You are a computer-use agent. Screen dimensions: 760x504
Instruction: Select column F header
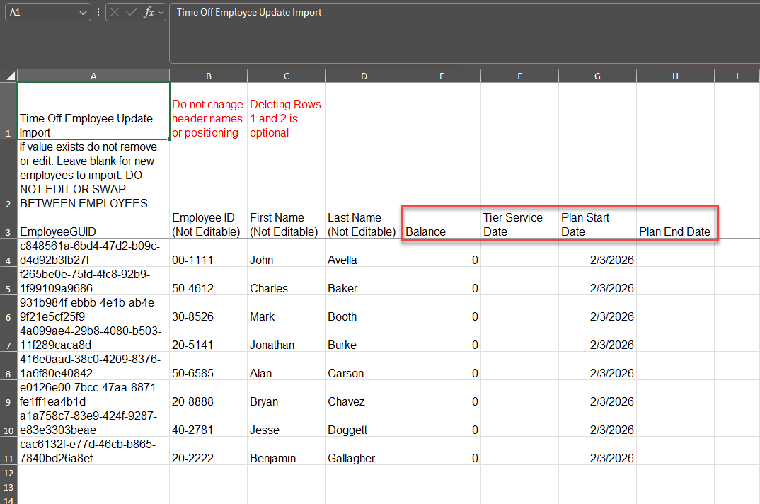coord(519,76)
